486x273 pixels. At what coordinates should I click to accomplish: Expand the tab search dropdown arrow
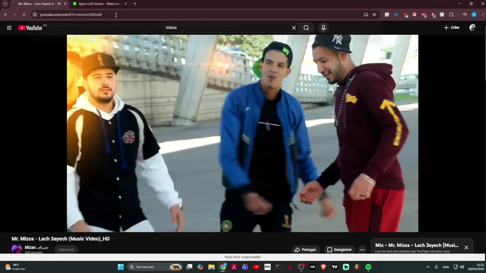point(5,4)
